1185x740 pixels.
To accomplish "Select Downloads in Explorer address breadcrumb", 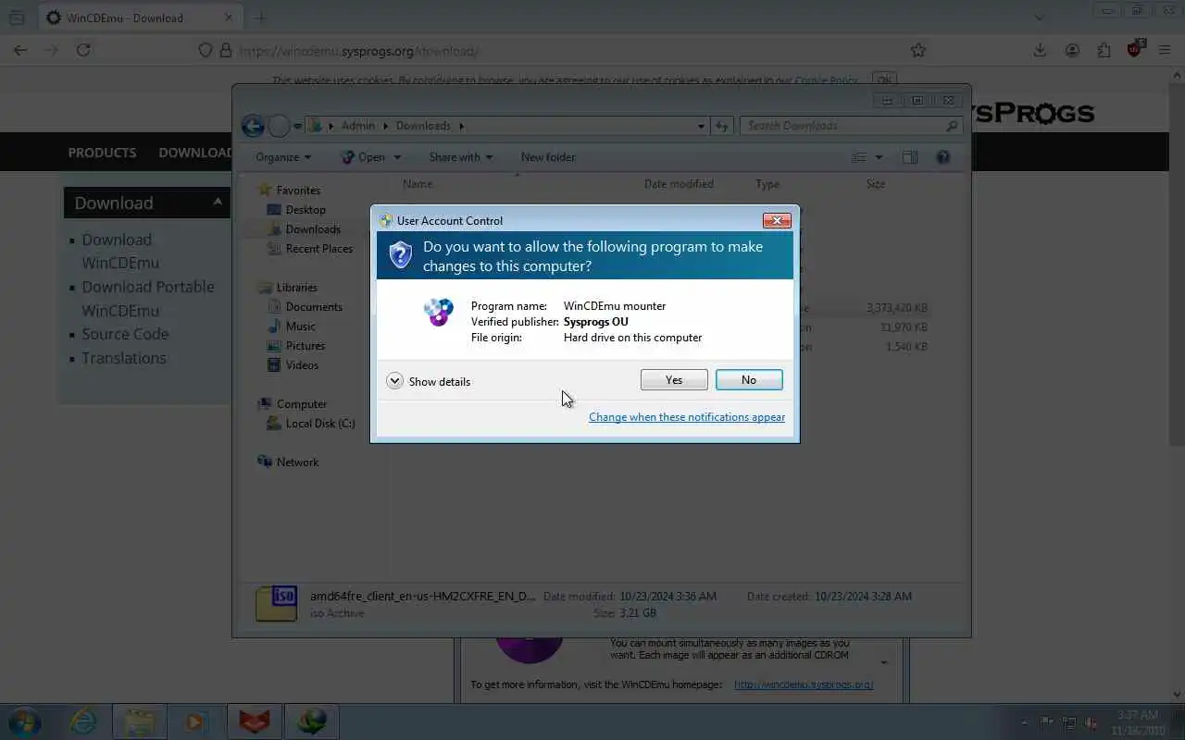I will [x=423, y=126].
